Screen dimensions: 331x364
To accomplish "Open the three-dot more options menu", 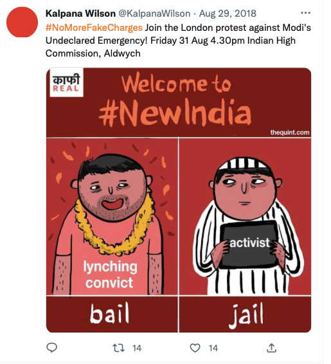I will 305,13.
